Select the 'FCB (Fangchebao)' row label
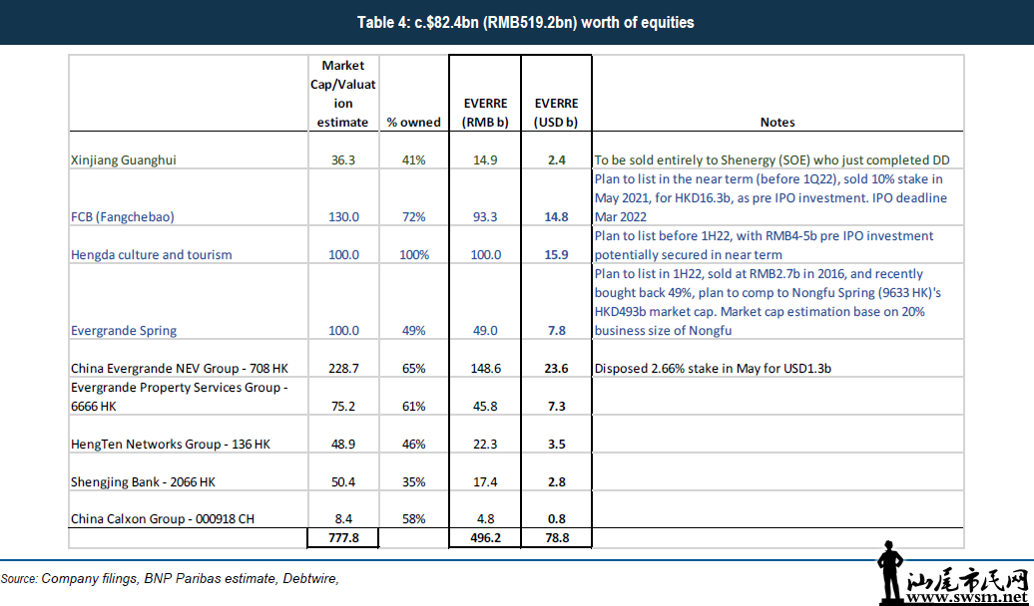 123,216
